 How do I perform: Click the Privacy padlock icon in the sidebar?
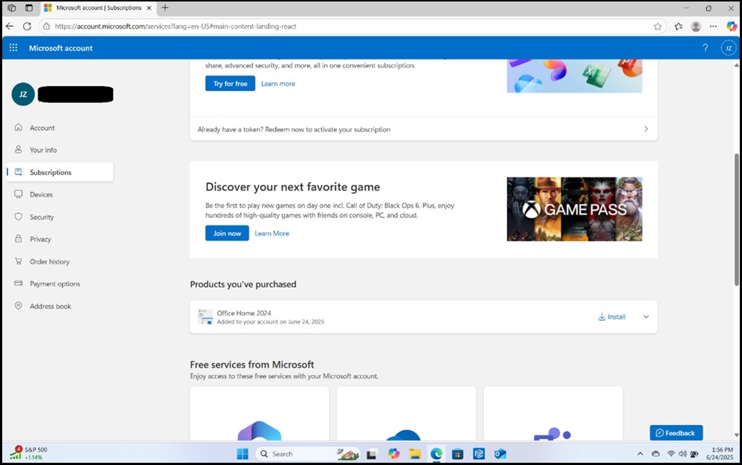(x=18, y=239)
